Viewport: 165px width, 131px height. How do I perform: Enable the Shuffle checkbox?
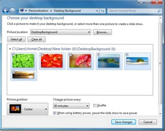95,105
